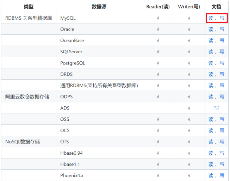Click the ODPS Reader checkmark cell
This screenshot has width=230, height=181.
point(158,97)
